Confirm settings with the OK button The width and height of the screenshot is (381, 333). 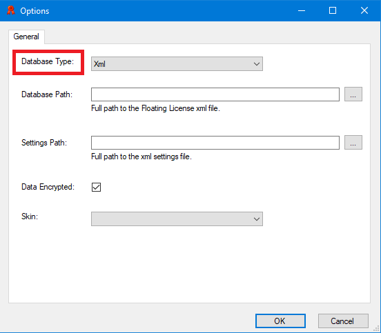coord(280,321)
